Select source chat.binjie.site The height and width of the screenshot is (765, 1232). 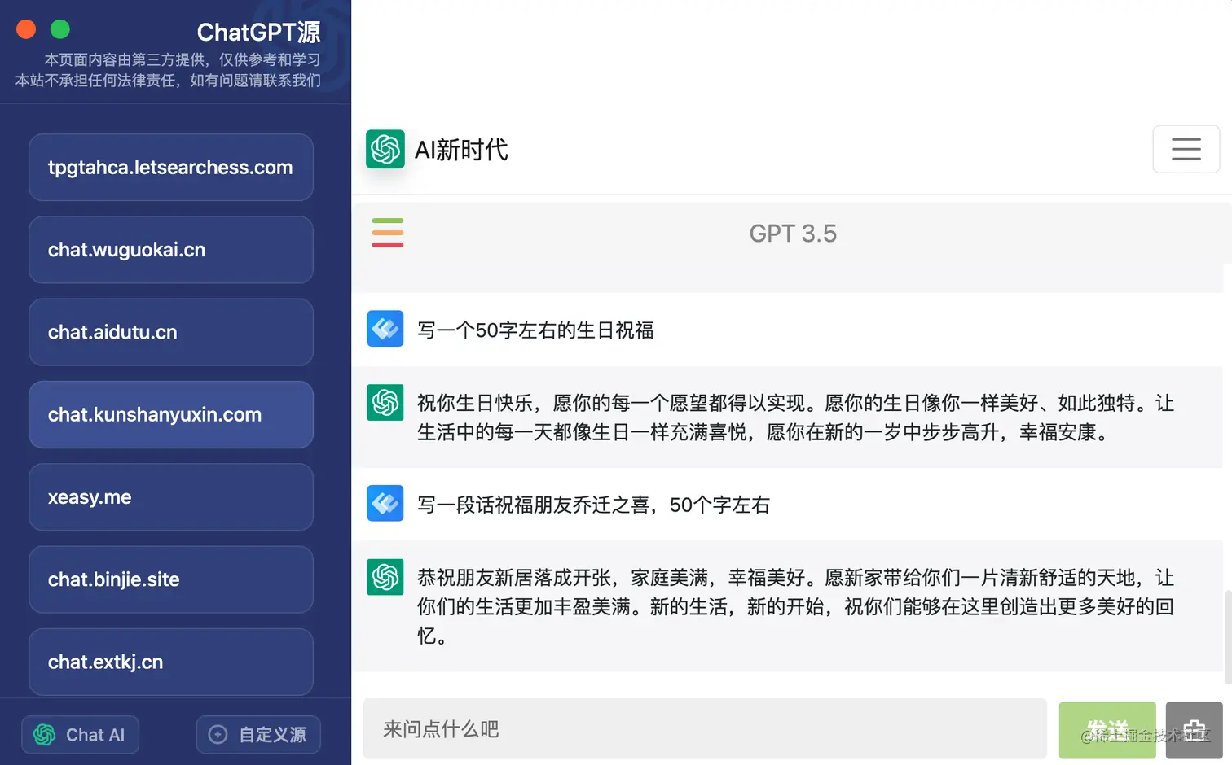coord(171,579)
